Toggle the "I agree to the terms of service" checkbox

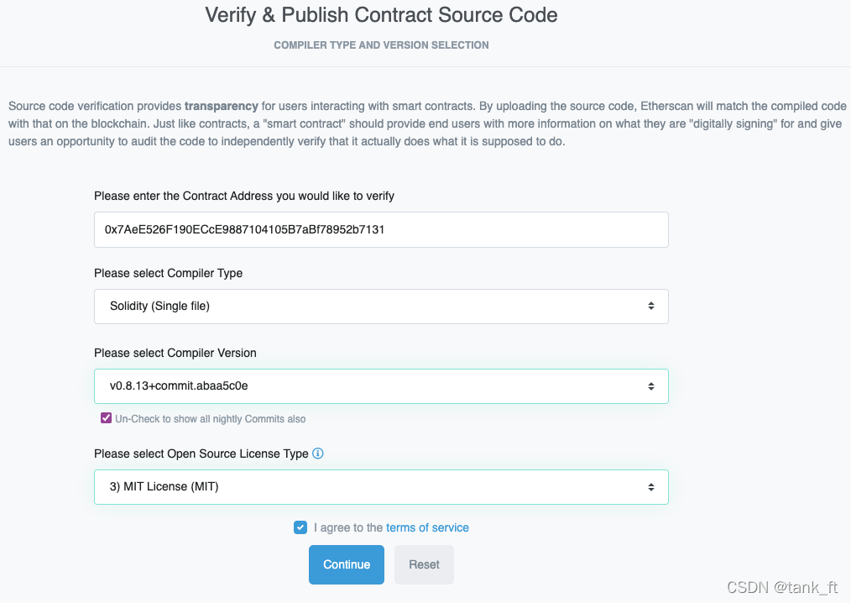pos(300,527)
